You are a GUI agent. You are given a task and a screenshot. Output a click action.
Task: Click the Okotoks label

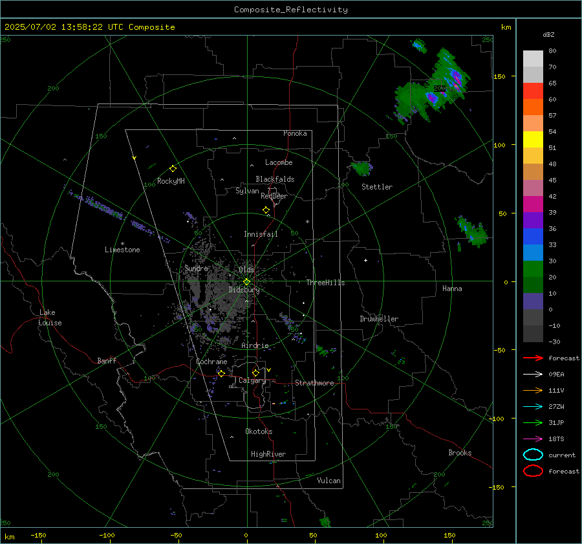[x=259, y=431]
